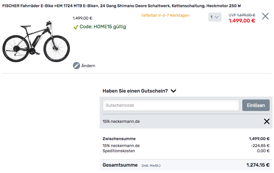Click the crossed-out UVP 1.699,00 € price

[x=246, y=15]
